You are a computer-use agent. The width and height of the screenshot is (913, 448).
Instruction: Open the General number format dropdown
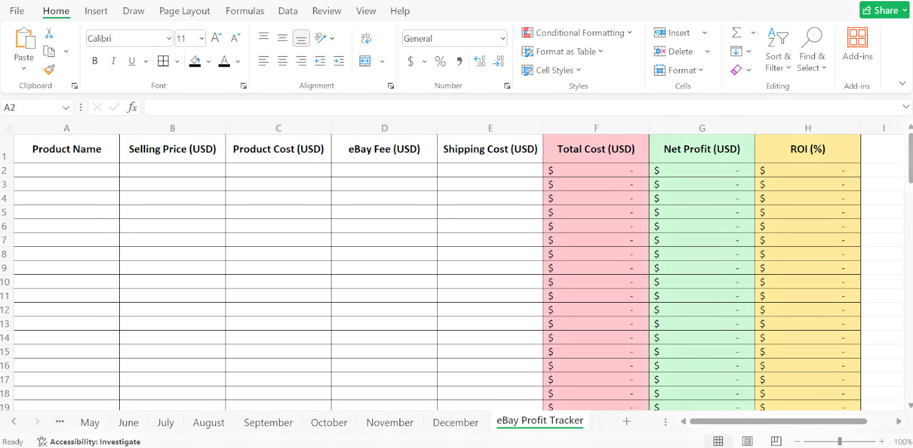pos(503,38)
